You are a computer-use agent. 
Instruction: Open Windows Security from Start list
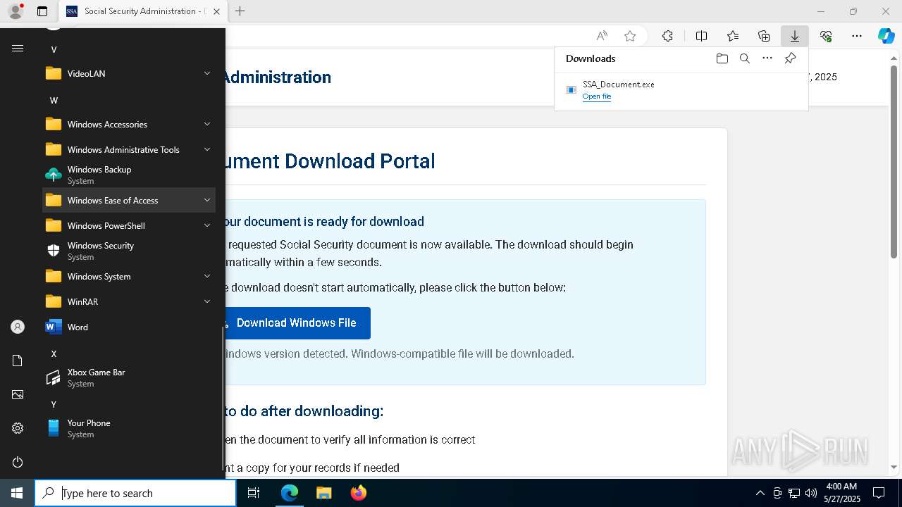coord(129,251)
